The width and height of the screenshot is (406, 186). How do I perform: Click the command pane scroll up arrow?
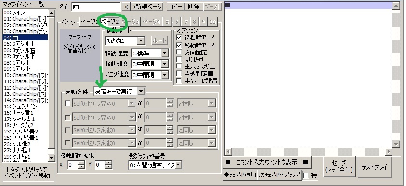pyautogui.click(x=396, y=6)
